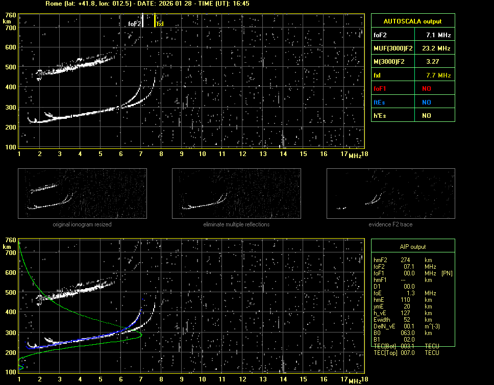Click the blue ftEs label

(x=380, y=102)
